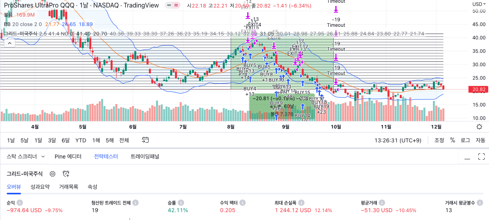Viewport: 489px width, 220px height.
Task: Open chart settings gear beside time axis
Action: [479, 127]
